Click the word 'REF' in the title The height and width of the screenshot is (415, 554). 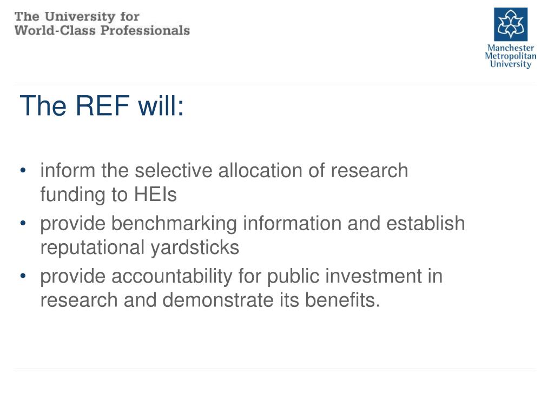(x=102, y=105)
